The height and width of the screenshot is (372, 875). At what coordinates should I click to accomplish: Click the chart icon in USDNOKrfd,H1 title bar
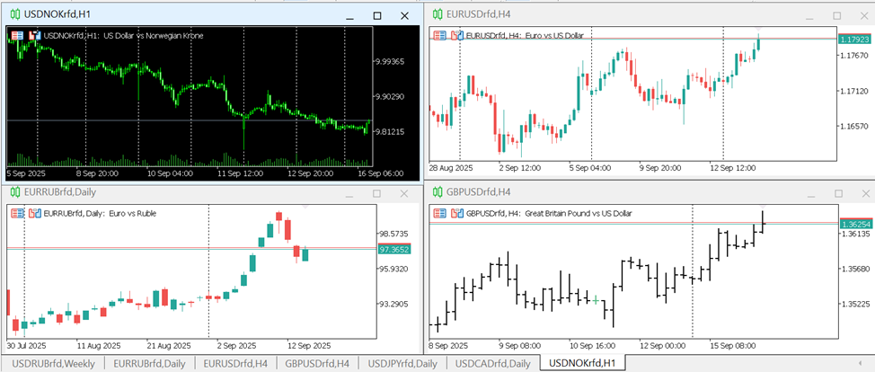13,14
